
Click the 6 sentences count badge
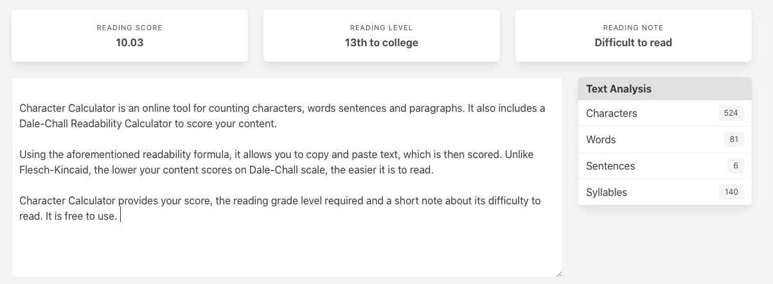pos(735,166)
